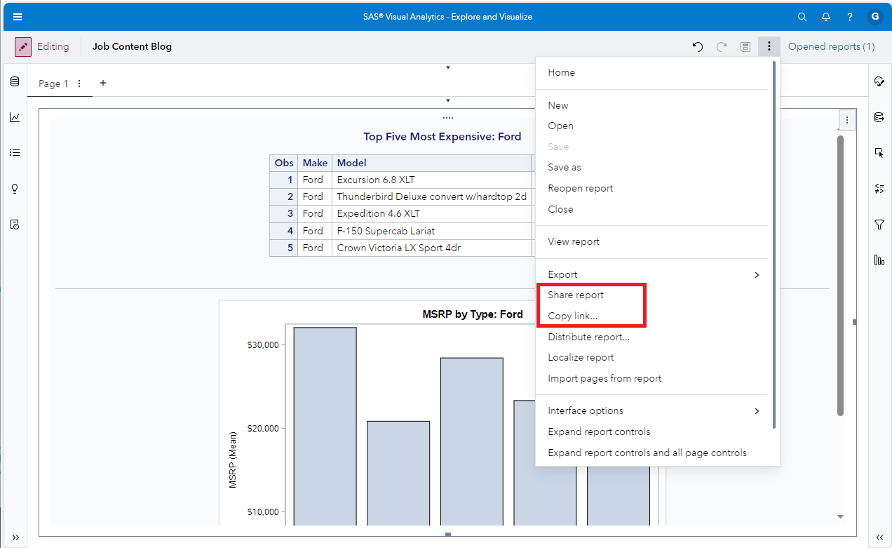
Task: Expand the Export submenu
Action: (652, 274)
